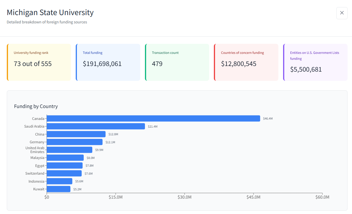Click the Transaction count card
This screenshot has width=352, height=214.
click(177, 62)
